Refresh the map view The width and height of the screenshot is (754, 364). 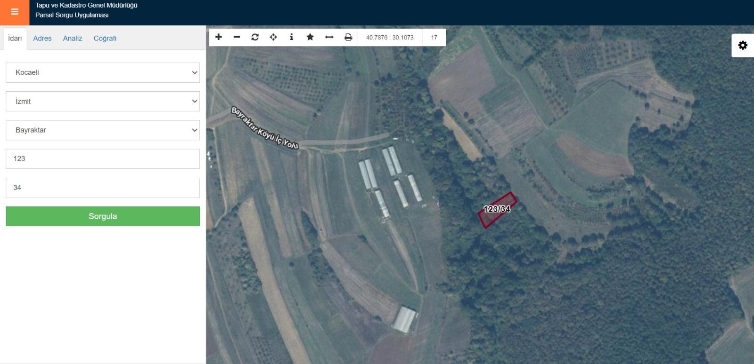[255, 37]
